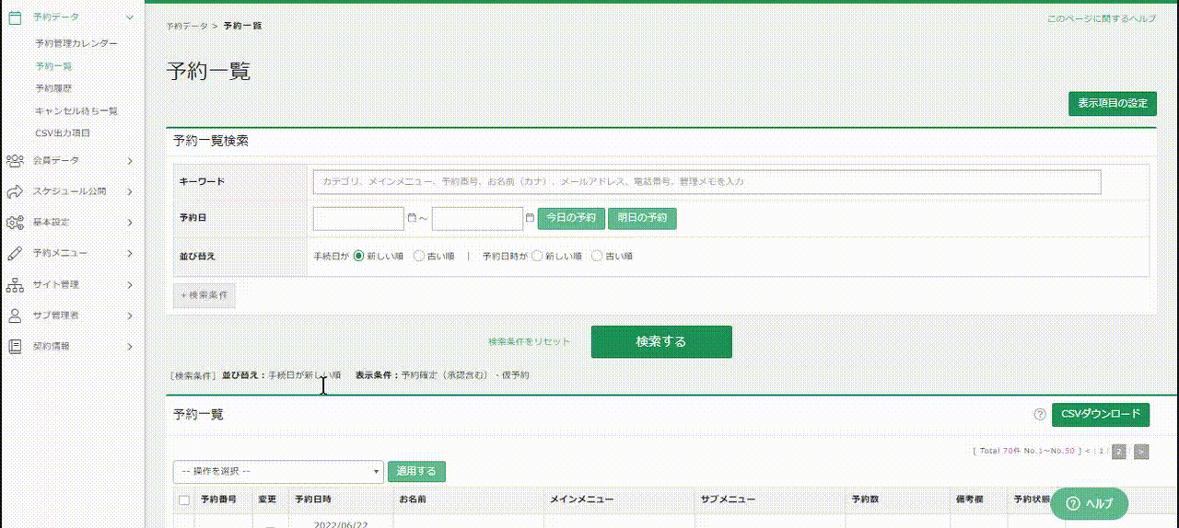Viewport: 1179px width, 528px height.
Task: Select 手続日が 古い順 radio button
Action: (419, 257)
